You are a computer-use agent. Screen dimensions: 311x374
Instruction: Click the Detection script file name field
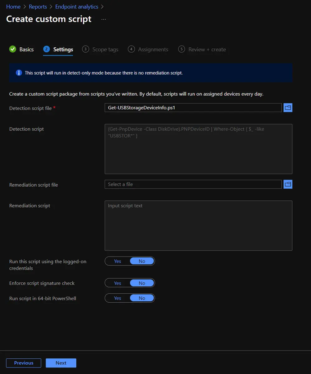193,108
